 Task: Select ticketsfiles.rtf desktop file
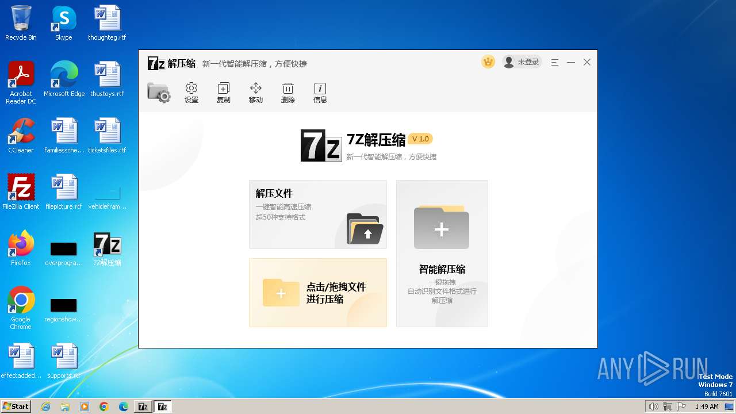click(107, 136)
